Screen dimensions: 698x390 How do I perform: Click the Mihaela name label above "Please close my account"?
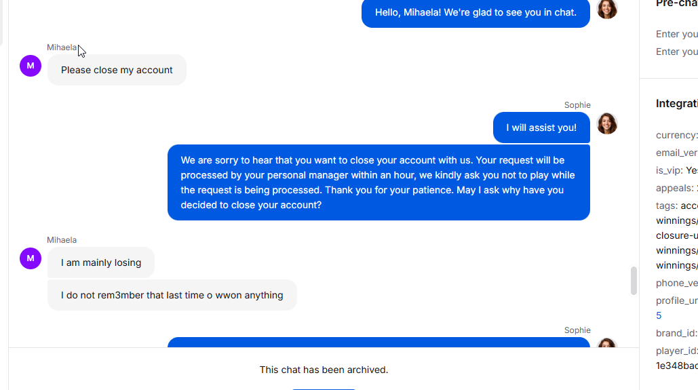pyautogui.click(x=62, y=47)
